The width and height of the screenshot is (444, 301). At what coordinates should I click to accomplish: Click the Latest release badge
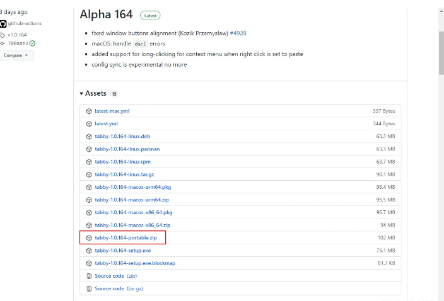click(x=150, y=16)
